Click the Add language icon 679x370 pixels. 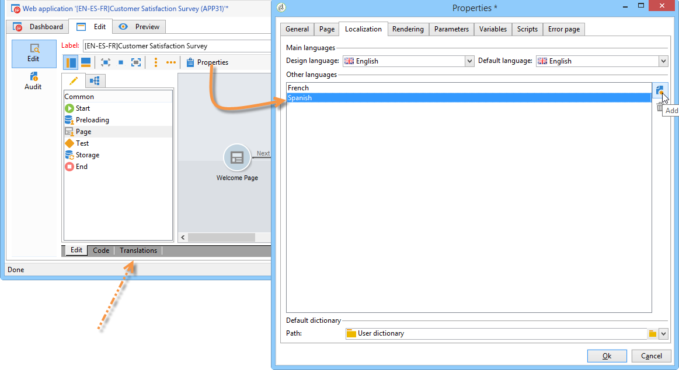(x=660, y=90)
